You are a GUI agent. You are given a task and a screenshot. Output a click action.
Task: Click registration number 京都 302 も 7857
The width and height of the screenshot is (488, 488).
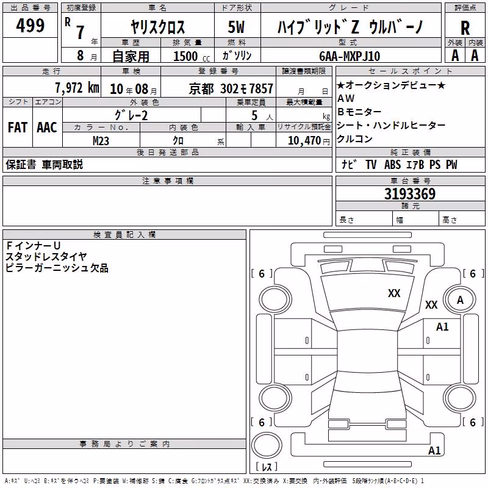pos(231,89)
